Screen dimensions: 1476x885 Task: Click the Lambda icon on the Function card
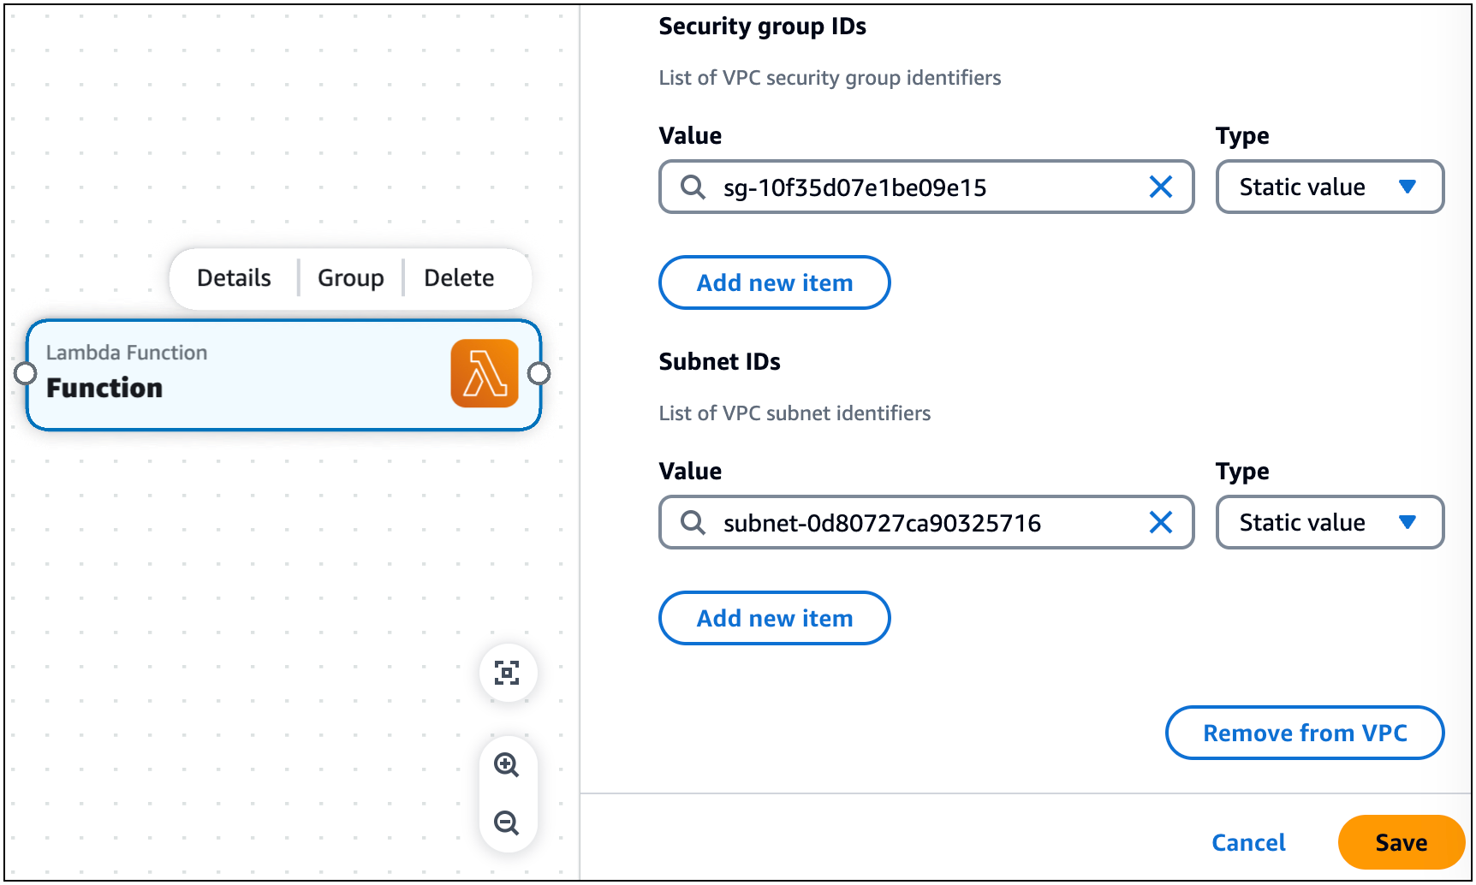pyautogui.click(x=485, y=374)
